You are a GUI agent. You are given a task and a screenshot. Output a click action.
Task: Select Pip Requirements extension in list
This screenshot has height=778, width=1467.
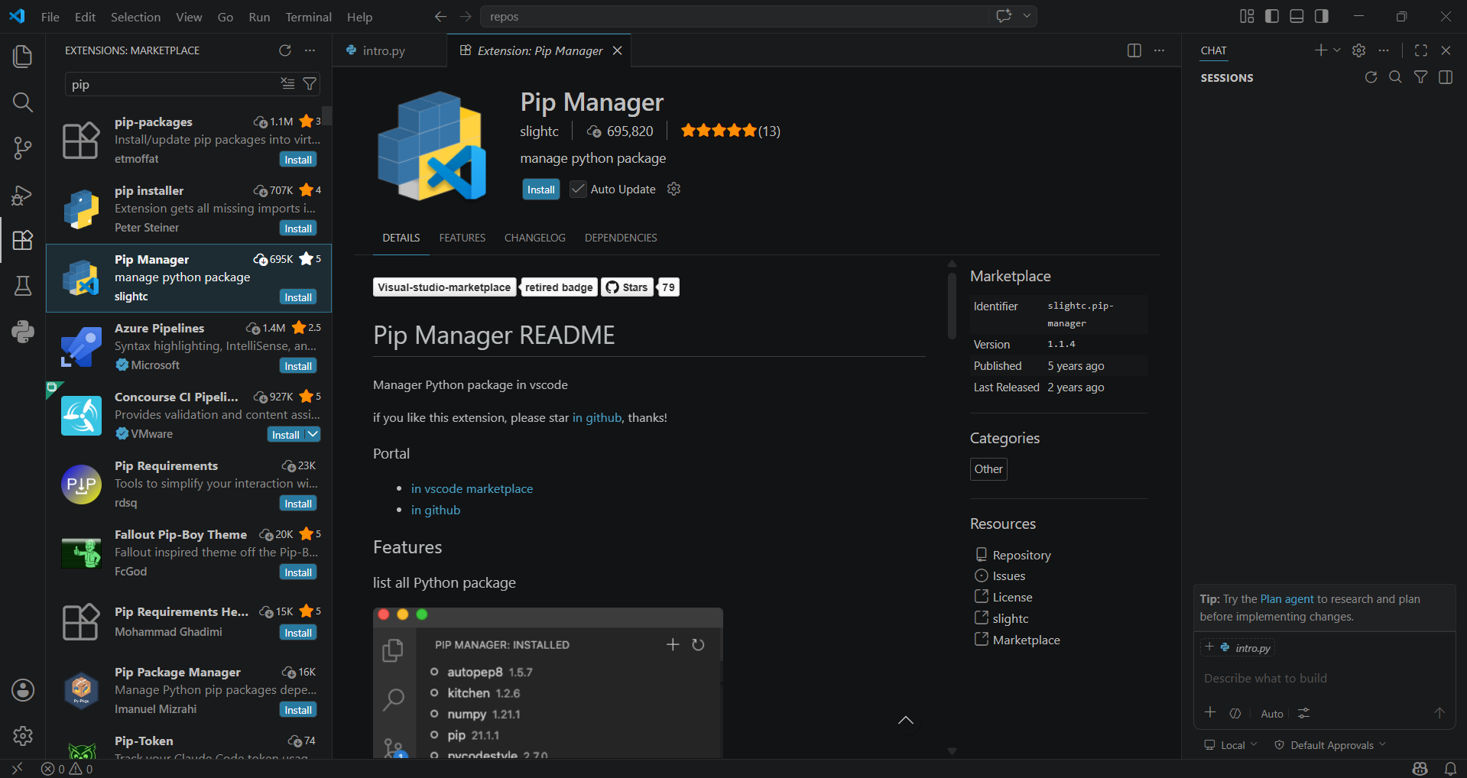tap(189, 485)
